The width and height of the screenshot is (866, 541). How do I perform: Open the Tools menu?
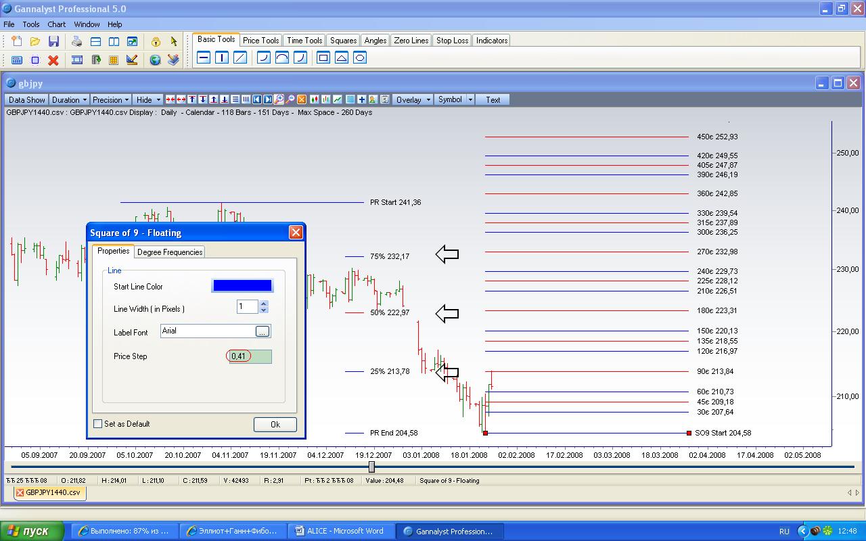[31, 24]
